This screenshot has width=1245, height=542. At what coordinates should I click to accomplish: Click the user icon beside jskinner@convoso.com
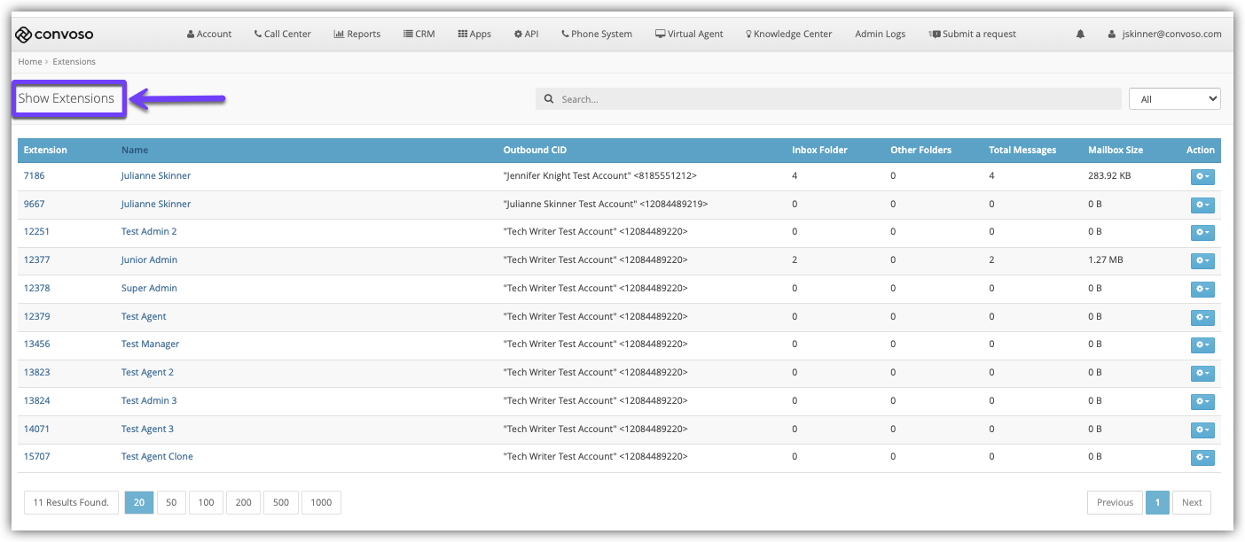click(x=1112, y=35)
